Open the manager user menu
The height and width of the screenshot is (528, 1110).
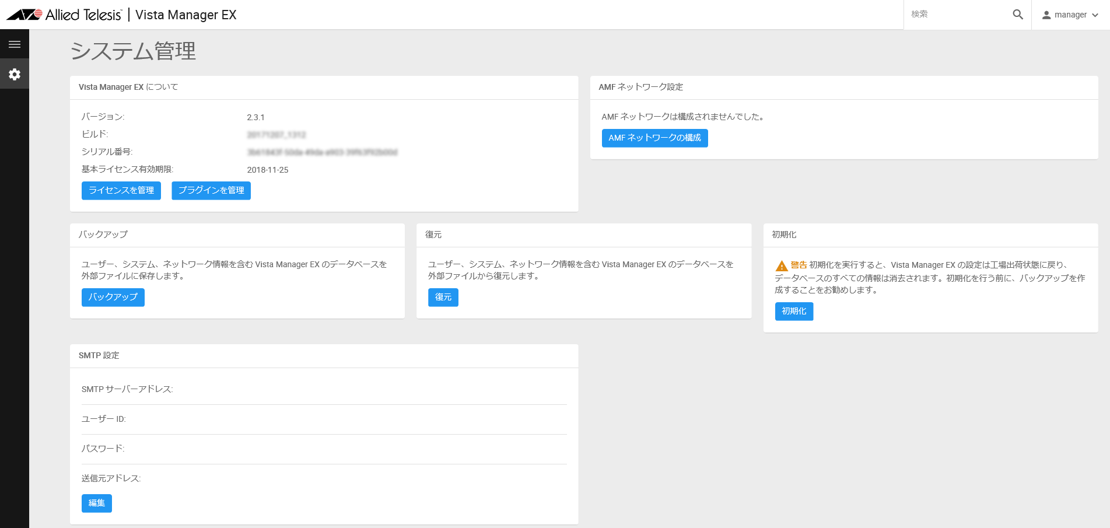[1070, 15]
